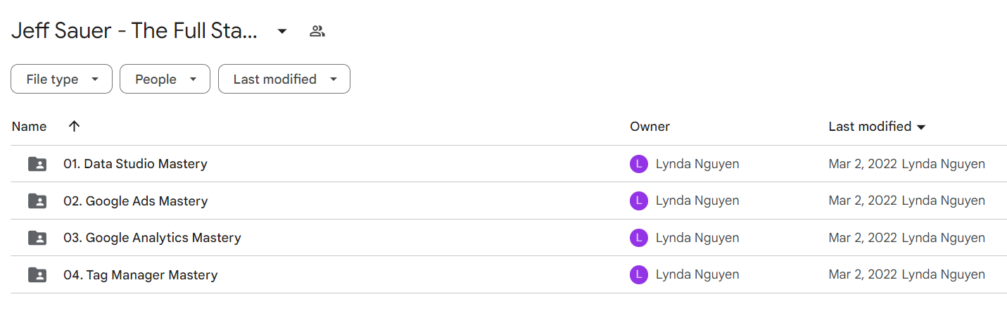Click the 04. Tag Manager Mastery folder icon

coord(37,275)
